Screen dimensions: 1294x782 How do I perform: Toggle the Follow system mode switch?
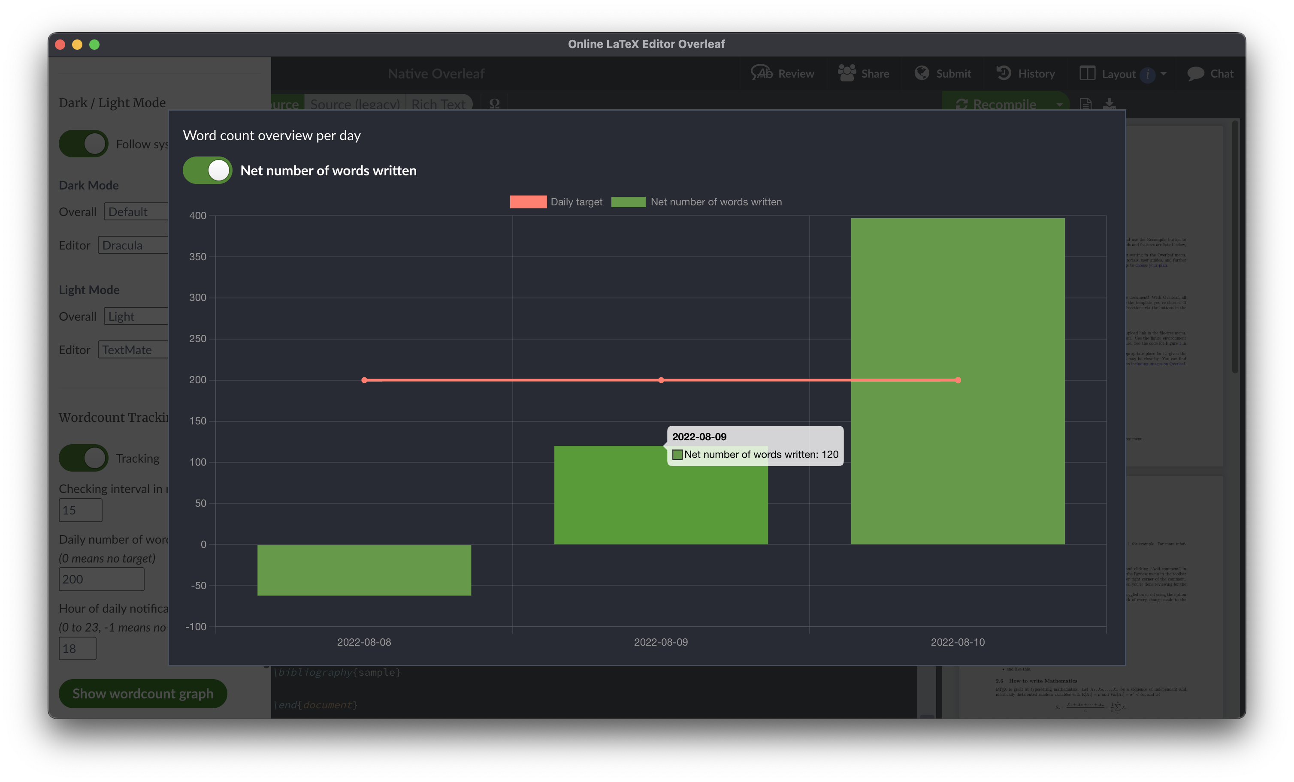84,144
